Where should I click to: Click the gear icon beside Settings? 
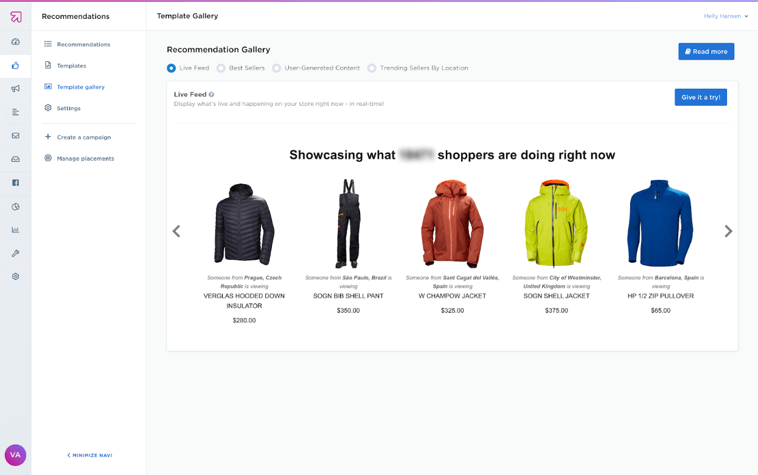click(48, 108)
